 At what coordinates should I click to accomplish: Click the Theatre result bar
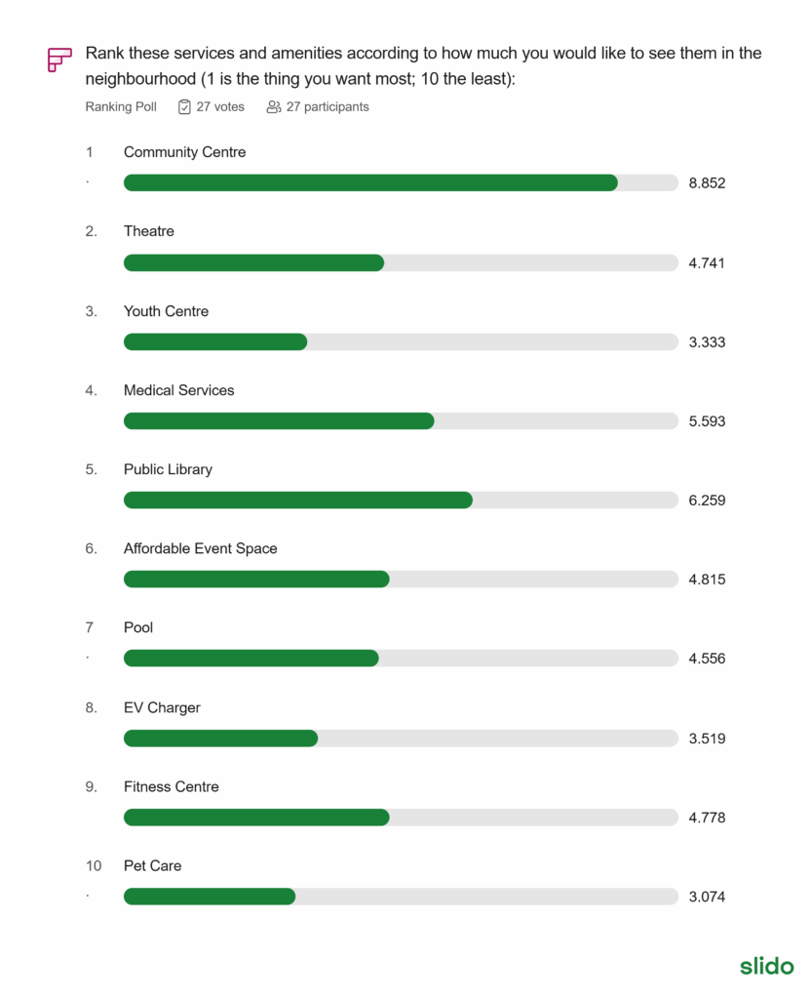coord(253,262)
